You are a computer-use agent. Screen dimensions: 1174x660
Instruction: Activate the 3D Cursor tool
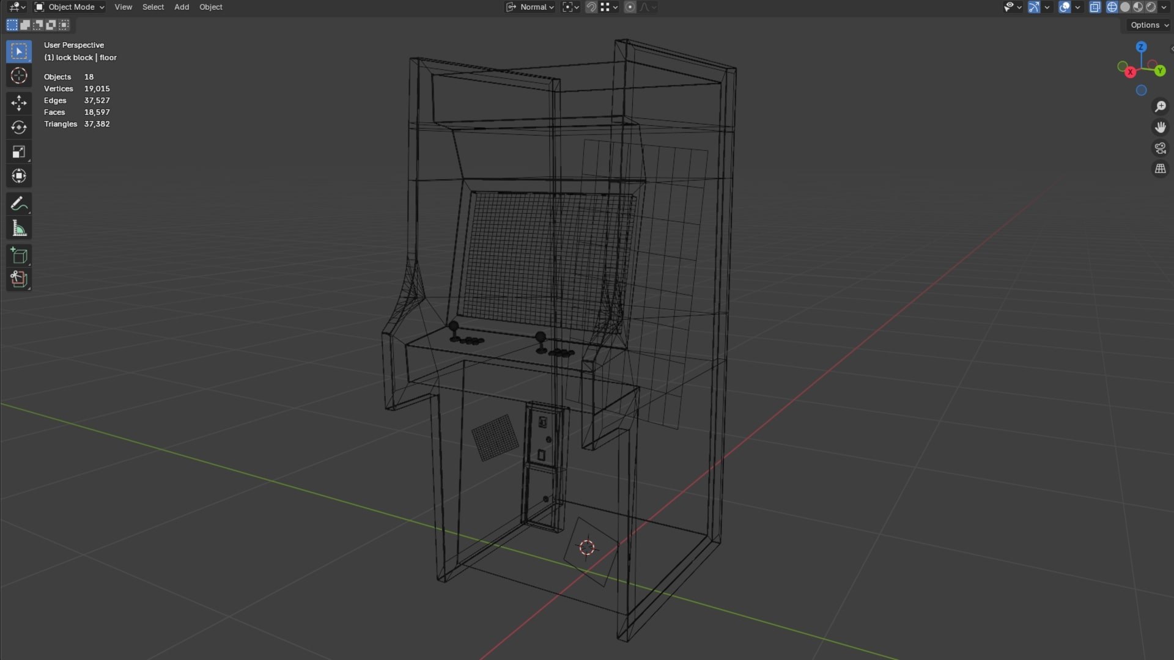click(19, 76)
